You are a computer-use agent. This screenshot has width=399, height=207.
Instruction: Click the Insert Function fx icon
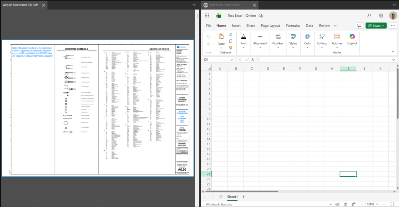[253, 59]
